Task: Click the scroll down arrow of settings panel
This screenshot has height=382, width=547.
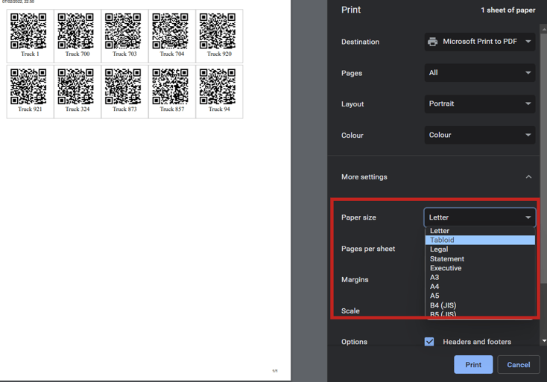Action: pyautogui.click(x=544, y=340)
